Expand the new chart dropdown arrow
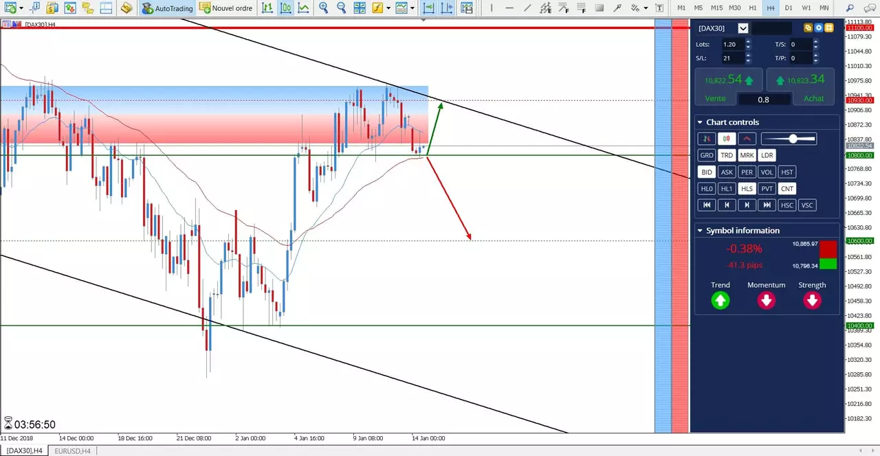Image resolution: width=880 pixels, height=456 pixels. point(21,8)
